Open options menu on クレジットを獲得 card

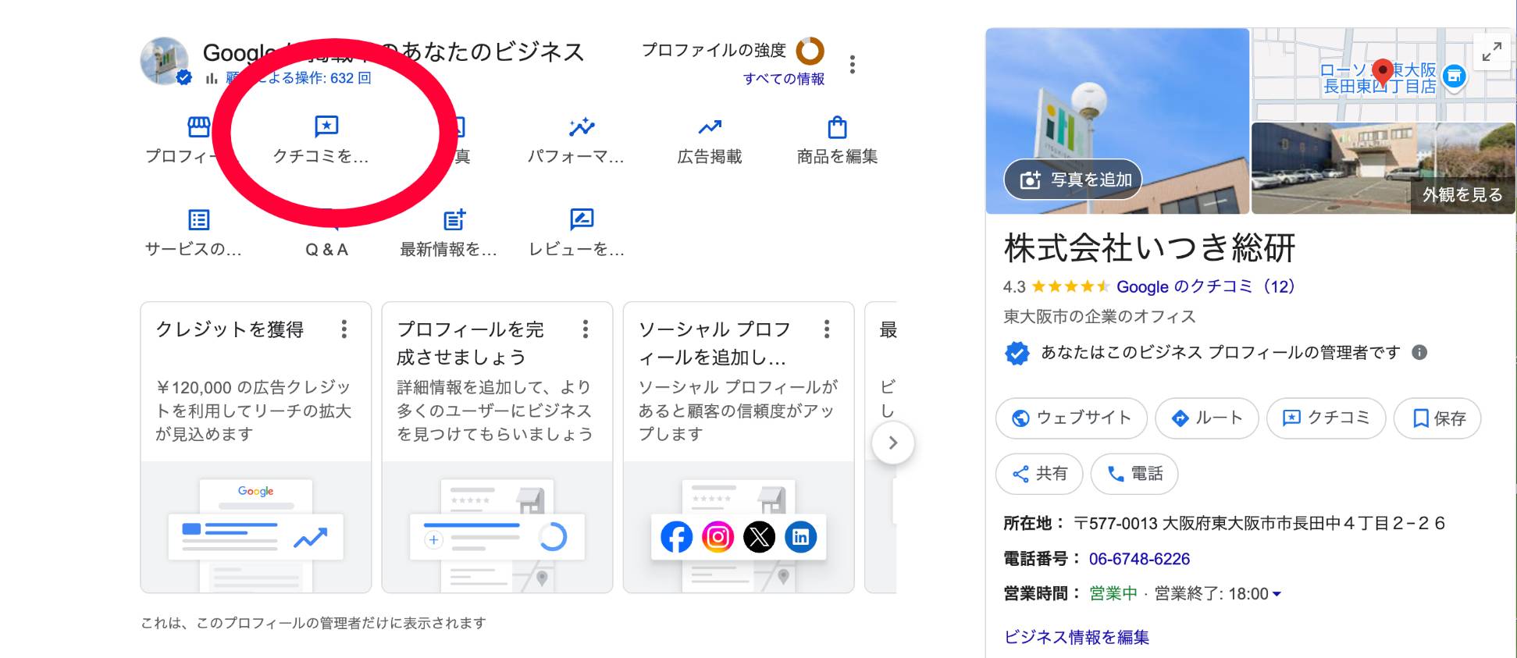pyautogui.click(x=344, y=329)
